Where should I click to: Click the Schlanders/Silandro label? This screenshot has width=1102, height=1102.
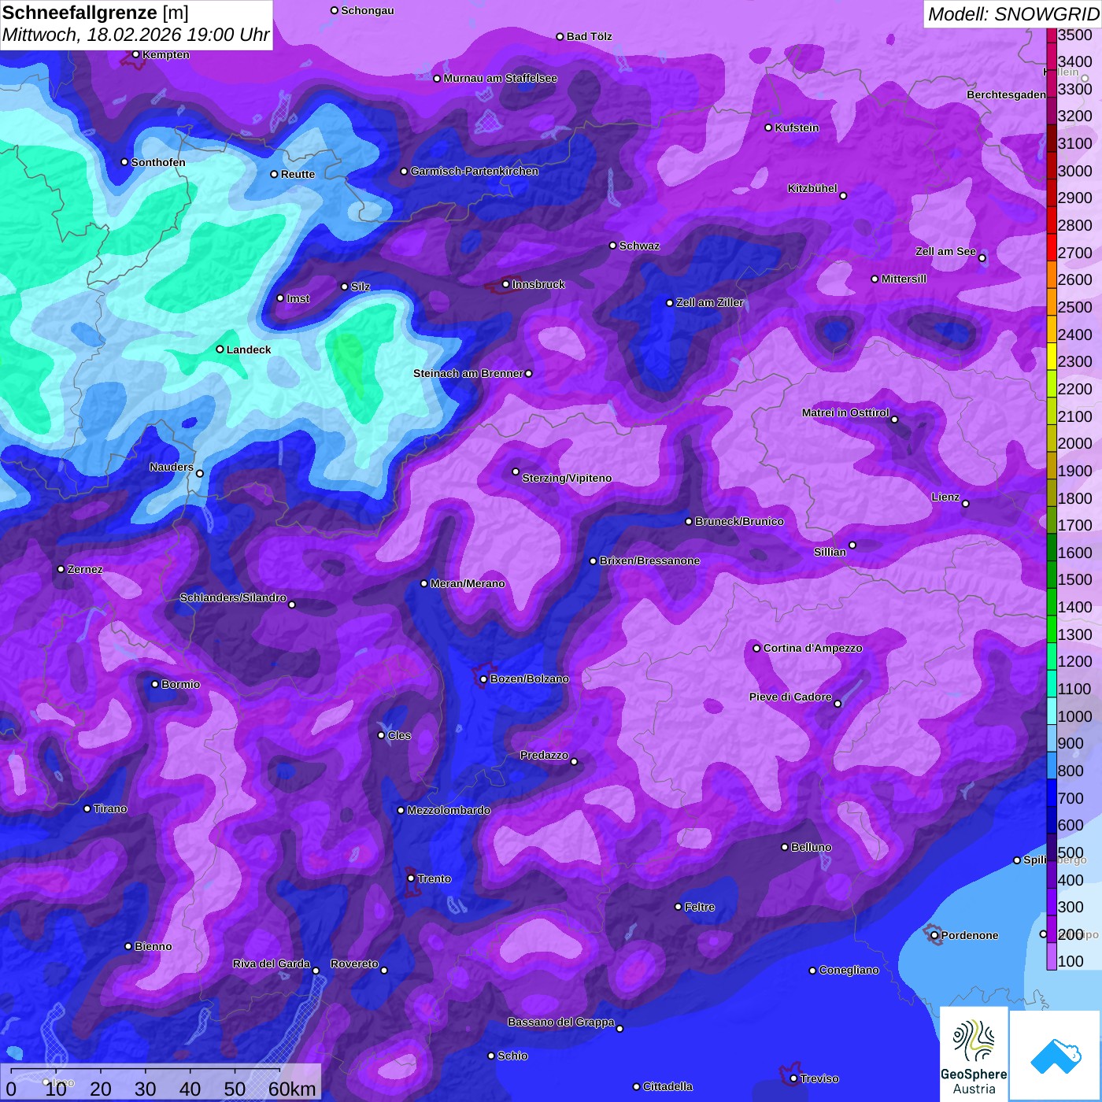[233, 597]
